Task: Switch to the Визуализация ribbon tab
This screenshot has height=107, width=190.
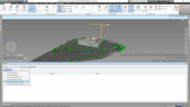Action: tap(60, 4)
